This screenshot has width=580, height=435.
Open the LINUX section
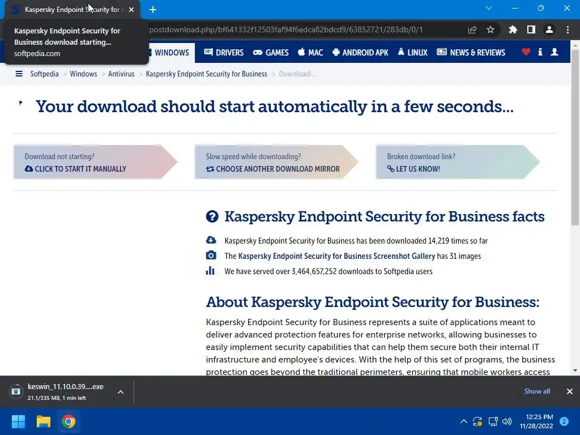412,53
